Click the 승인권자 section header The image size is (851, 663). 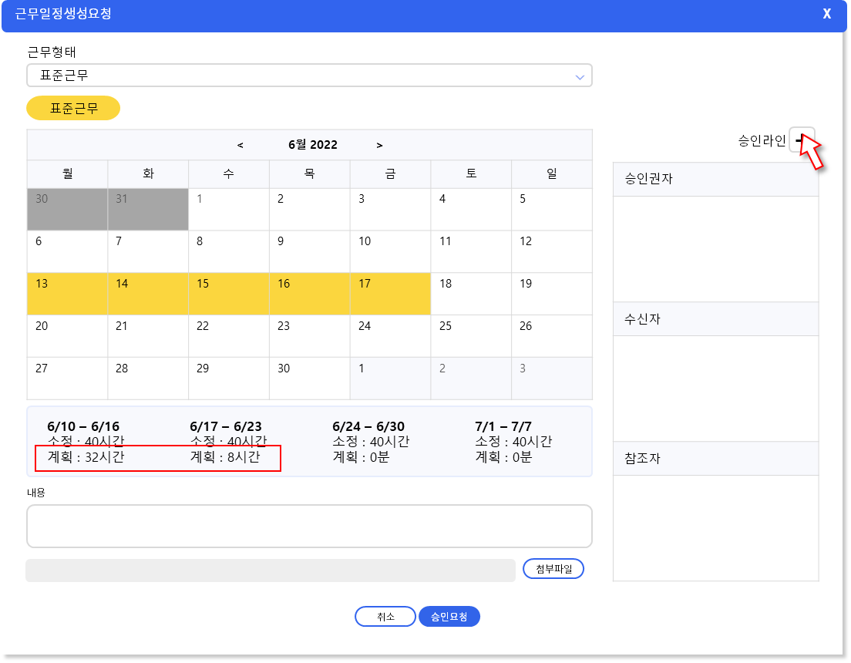[x=716, y=179]
